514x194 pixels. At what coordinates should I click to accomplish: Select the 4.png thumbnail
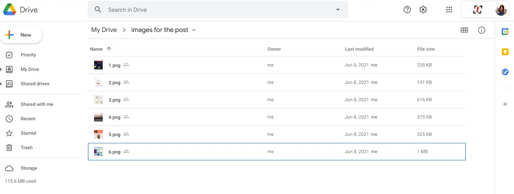(x=98, y=117)
